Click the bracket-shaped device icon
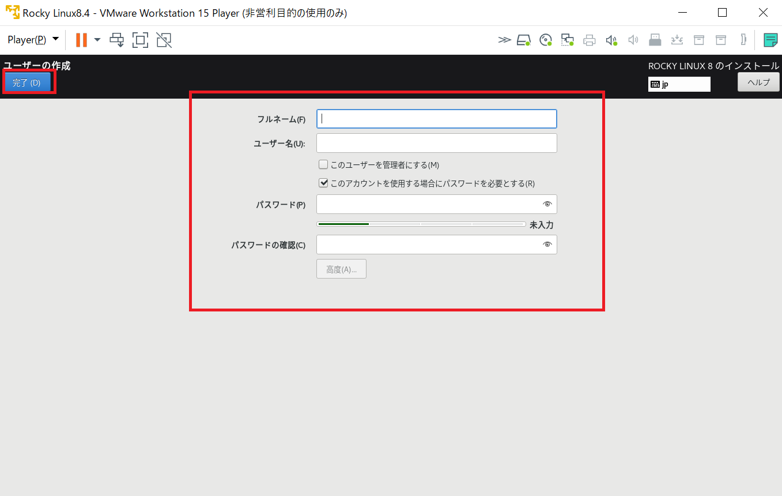Image resolution: width=782 pixels, height=496 pixels. (744, 40)
